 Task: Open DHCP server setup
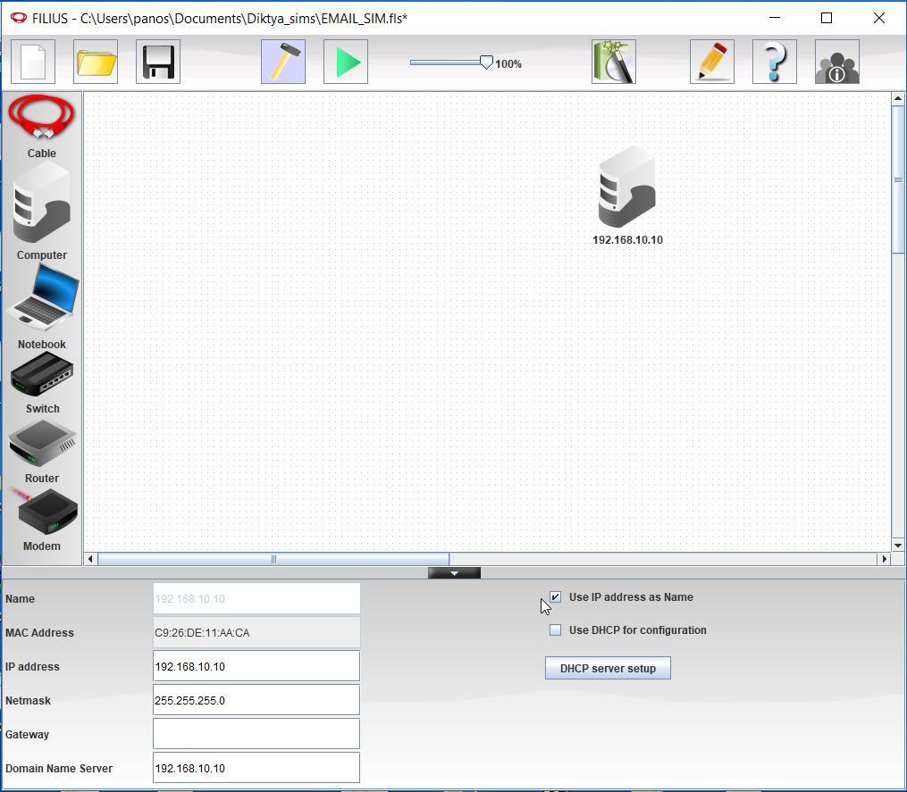tap(608, 668)
